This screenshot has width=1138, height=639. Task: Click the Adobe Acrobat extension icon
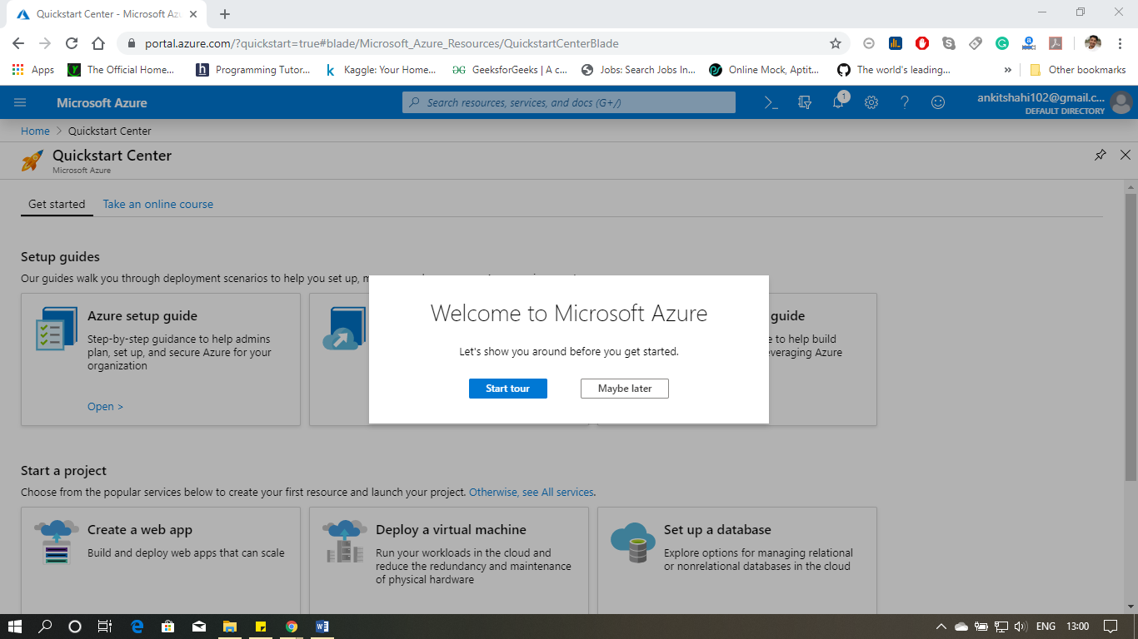point(1055,43)
